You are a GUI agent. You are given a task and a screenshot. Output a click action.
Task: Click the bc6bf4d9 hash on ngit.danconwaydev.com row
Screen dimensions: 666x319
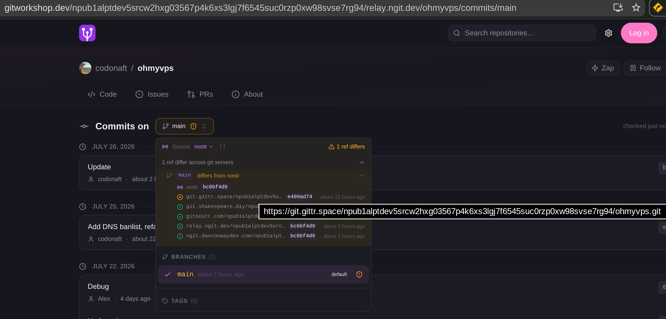click(x=303, y=236)
